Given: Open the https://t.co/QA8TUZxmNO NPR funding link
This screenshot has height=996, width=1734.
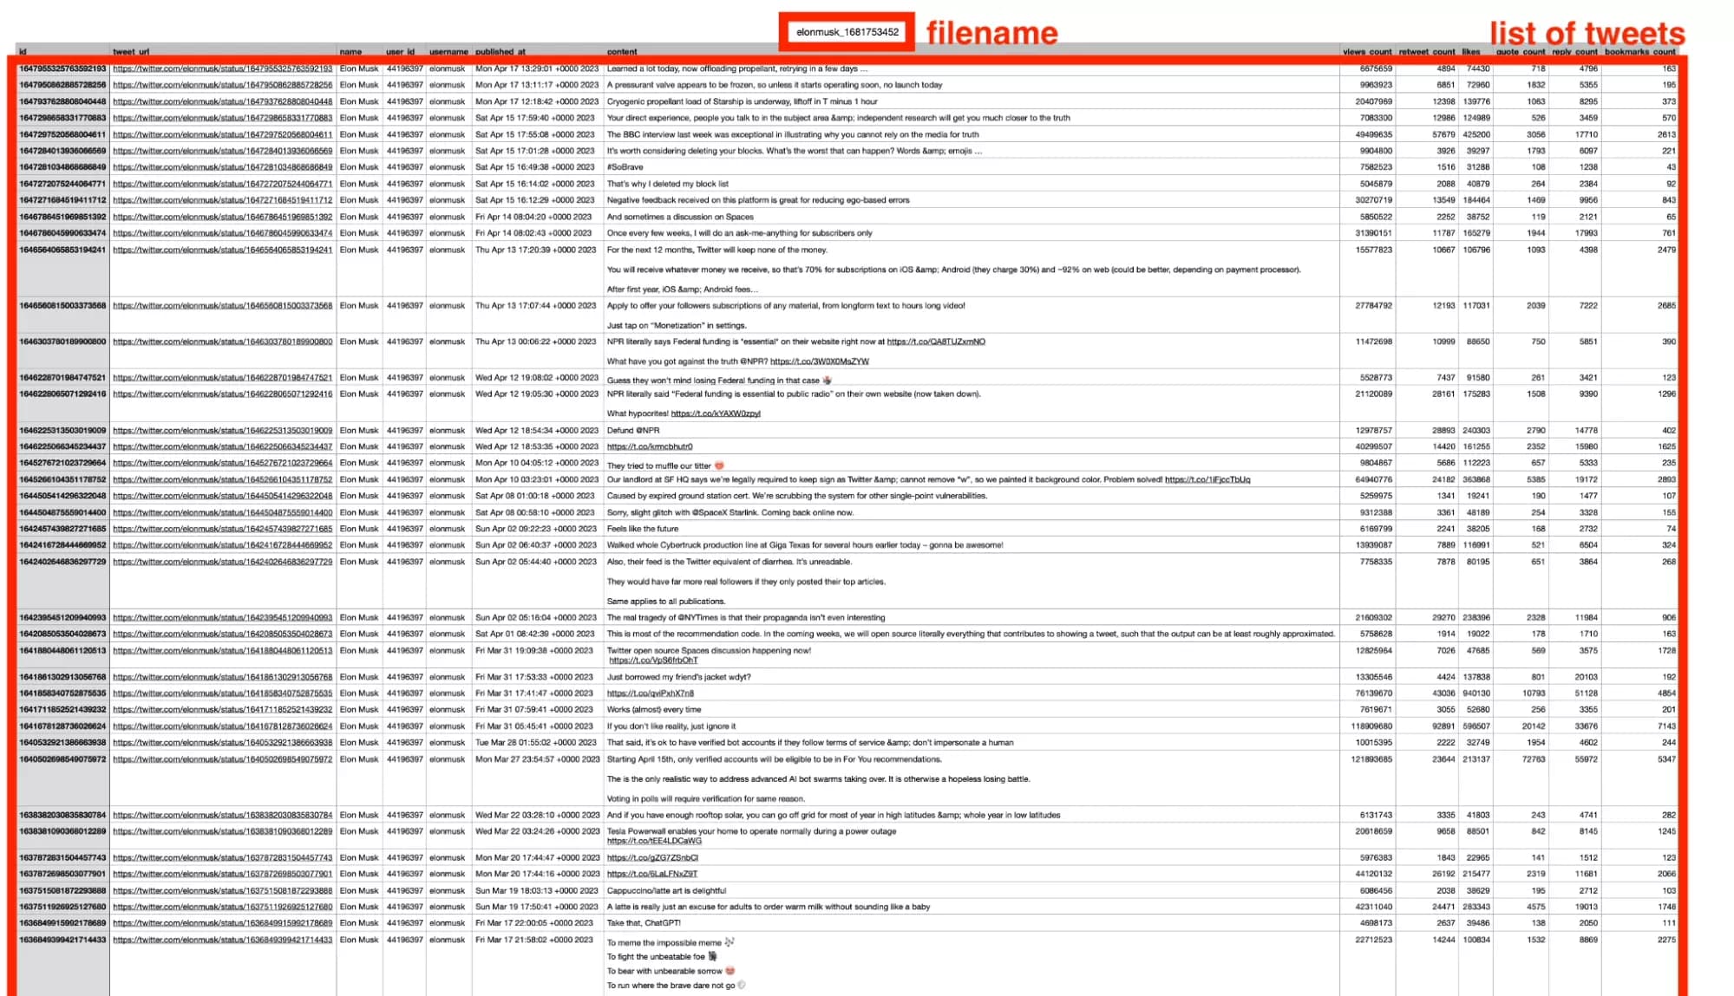Looking at the screenshot, I should click(x=937, y=341).
